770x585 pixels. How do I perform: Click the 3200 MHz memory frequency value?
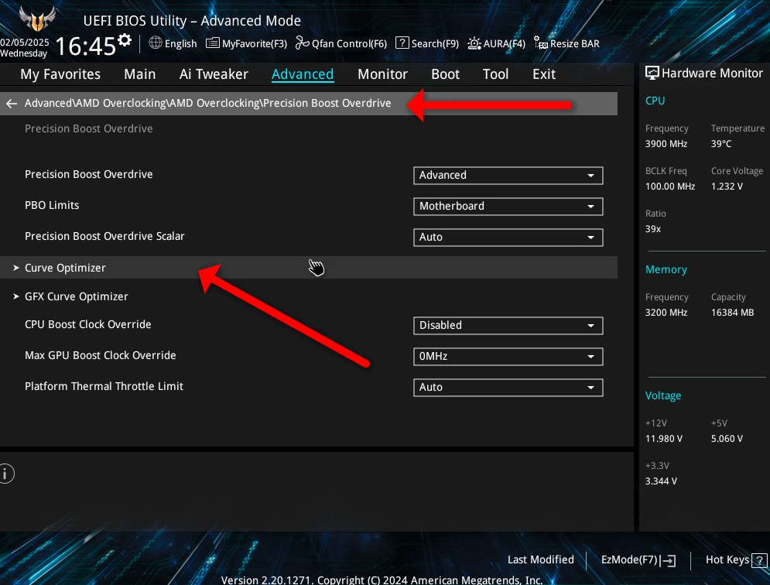[x=666, y=313]
